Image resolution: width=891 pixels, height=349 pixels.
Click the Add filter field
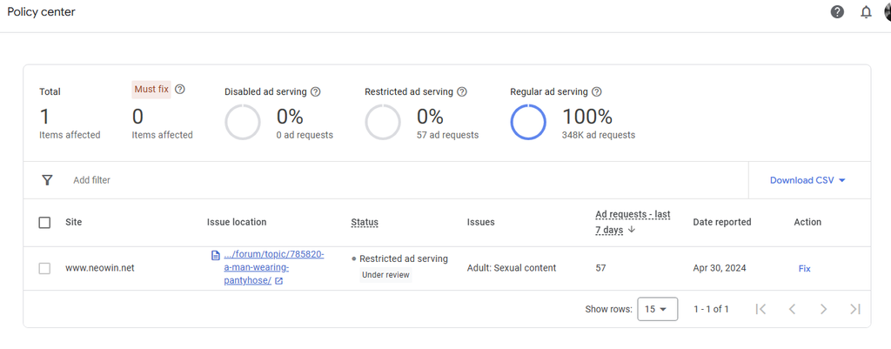[x=91, y=180]
